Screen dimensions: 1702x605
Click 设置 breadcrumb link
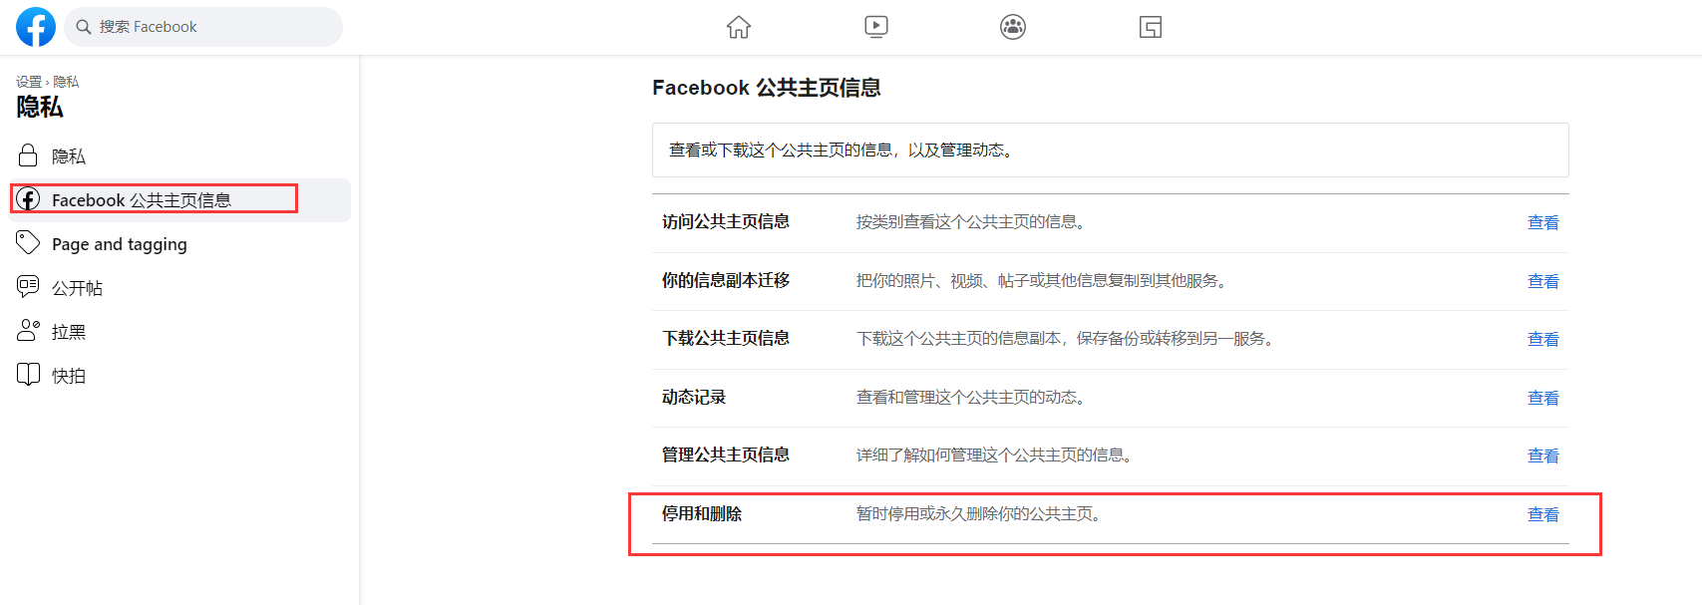click(29, 82)
